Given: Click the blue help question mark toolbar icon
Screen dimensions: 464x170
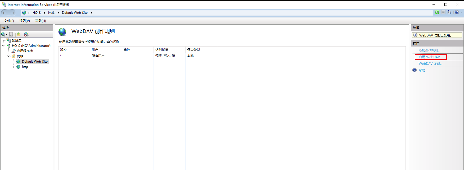Looking at the screenshot, I should point(457,12).
